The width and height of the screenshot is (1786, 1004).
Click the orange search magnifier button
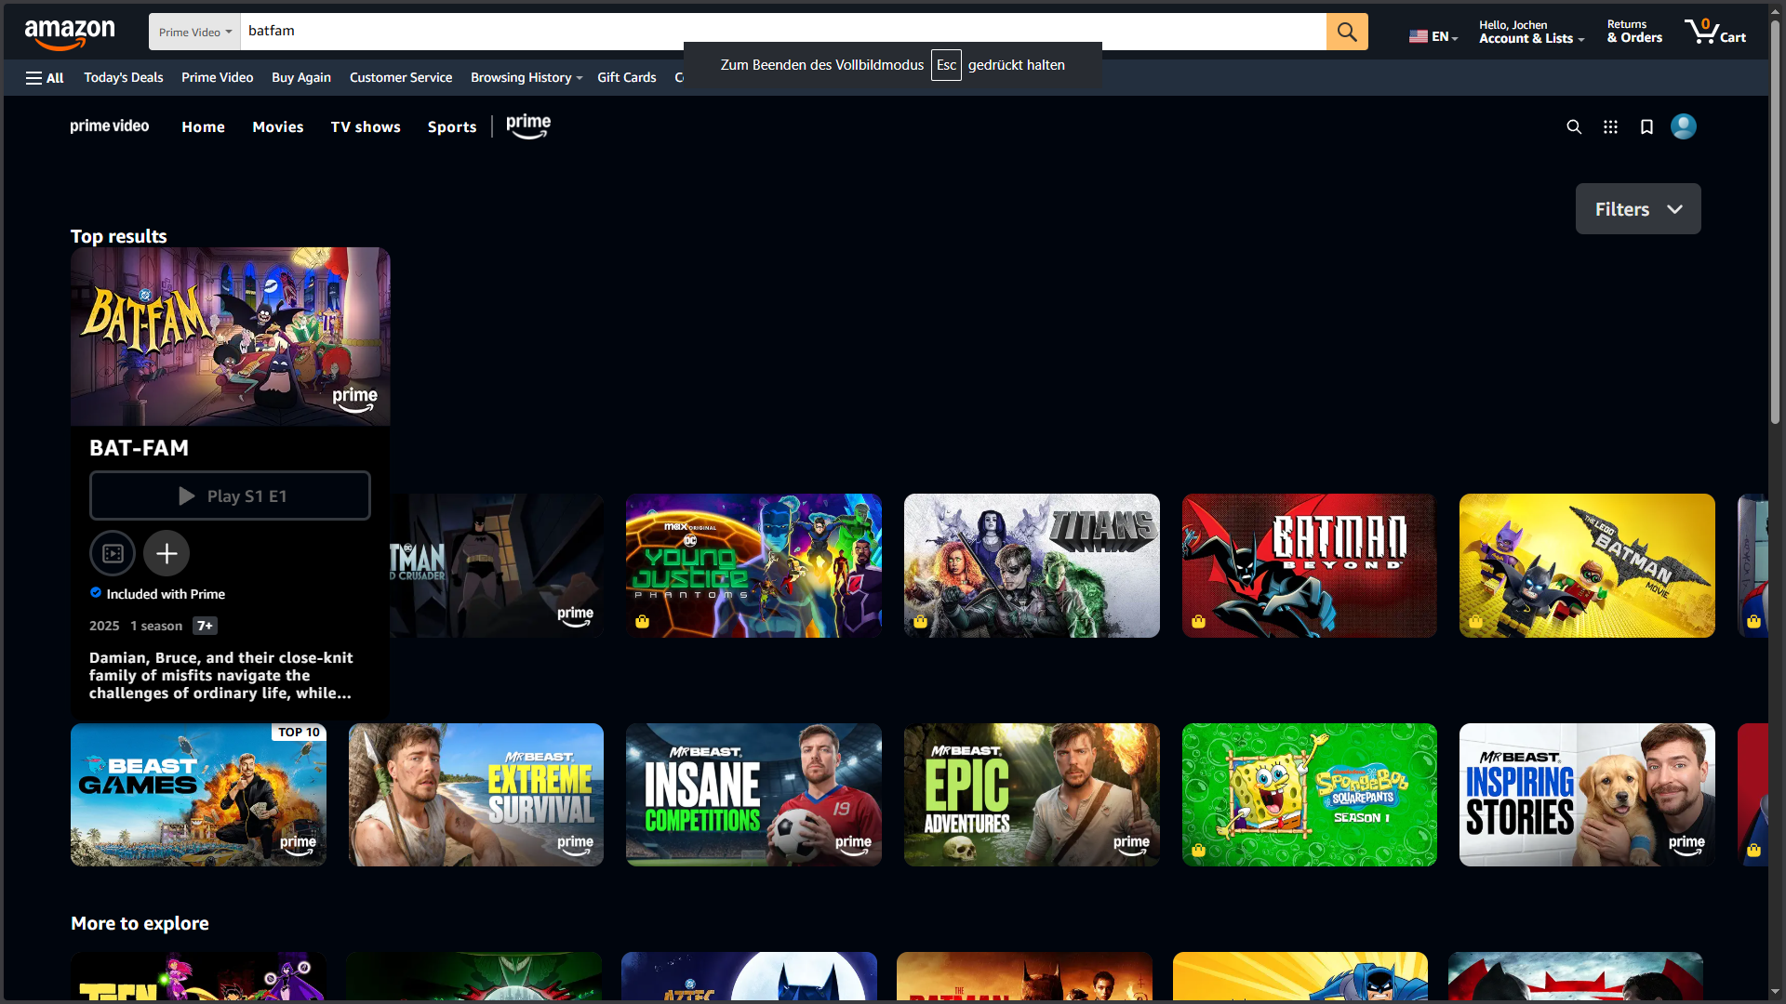[x=1346, y=32]
